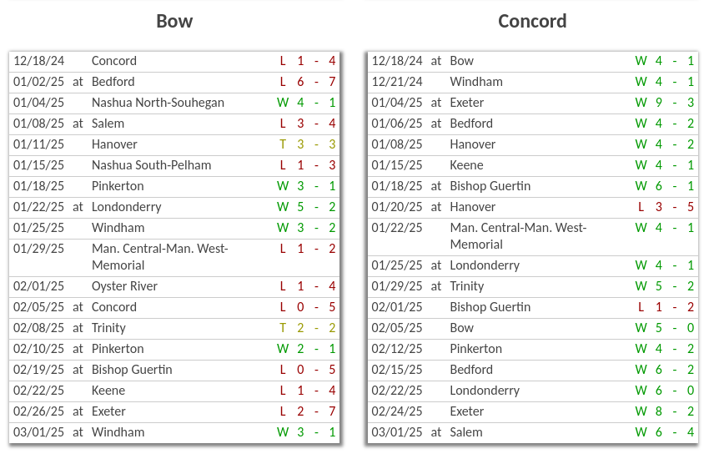Click Salem in Bow's 01/08/25 game
This screenshot has width=709, height=459.
click(108, 124)
